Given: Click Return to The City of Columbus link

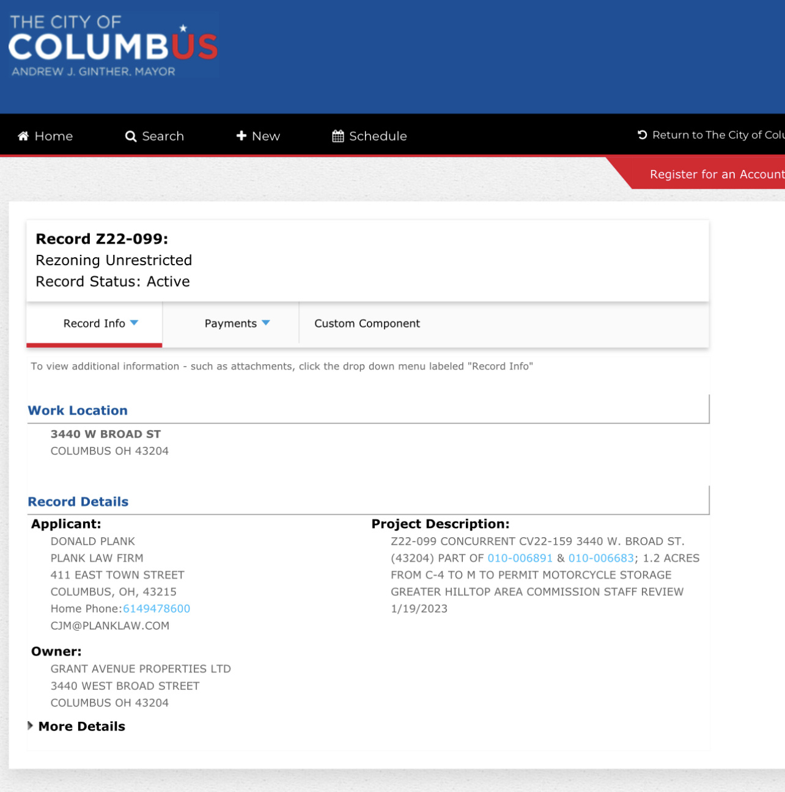Looking at the screenshot, I should [711, 135].
